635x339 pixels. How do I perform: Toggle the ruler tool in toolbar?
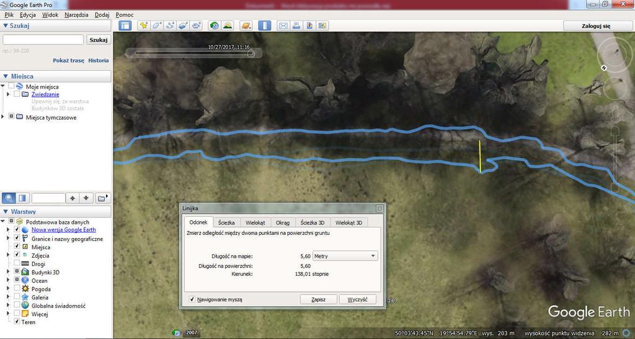pyautogui.click(x=264, y=25)
